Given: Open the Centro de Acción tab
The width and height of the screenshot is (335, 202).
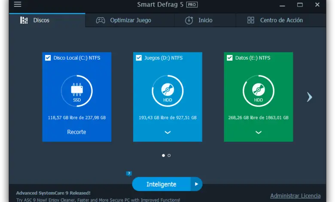Looking at the screenshot, I should [281, 20].
